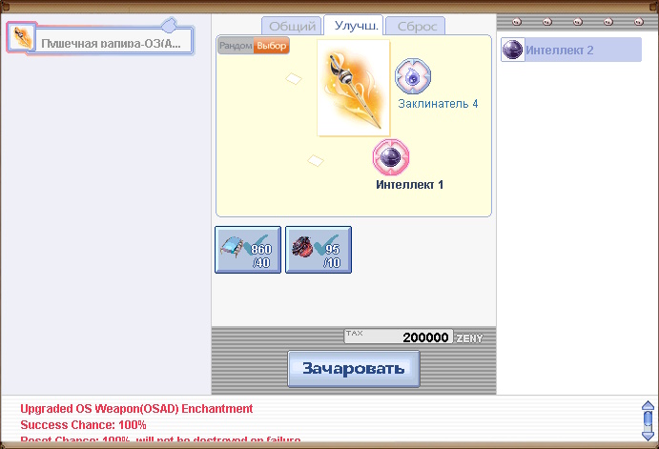Click the rapier weapon icon in left list
659x449 pixels.
tap(21, 37)
